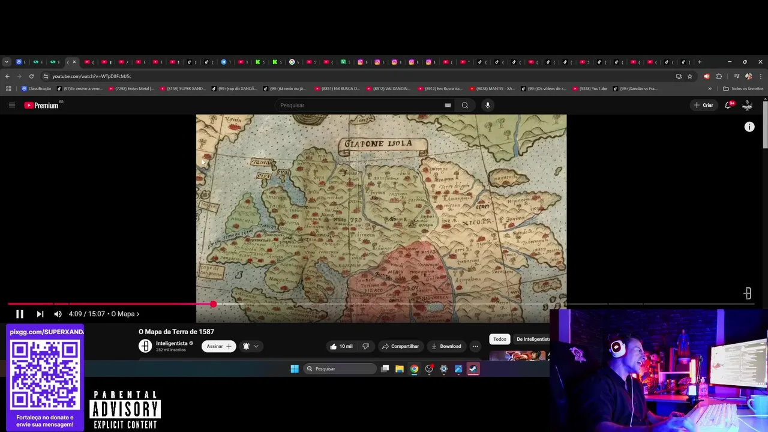Open Todos os favoritos folder
768x432 pixels.
[743, 89]
